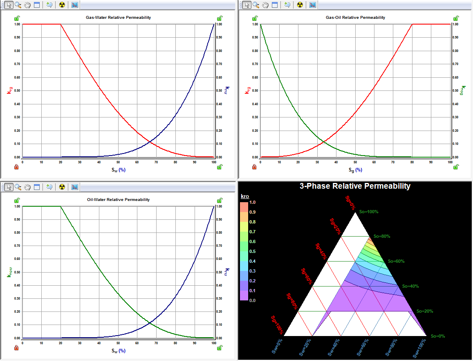Click the So=100% apex label on ternary diagram

click(x=368, y=212)
